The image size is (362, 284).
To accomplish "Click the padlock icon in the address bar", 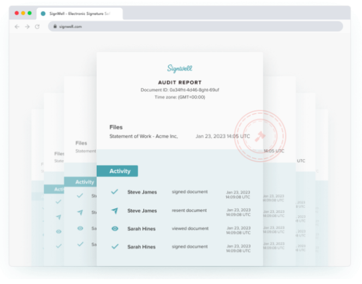I will 54,26.
